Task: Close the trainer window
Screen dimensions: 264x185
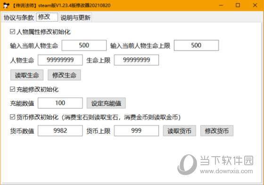Action: [255, 5]
